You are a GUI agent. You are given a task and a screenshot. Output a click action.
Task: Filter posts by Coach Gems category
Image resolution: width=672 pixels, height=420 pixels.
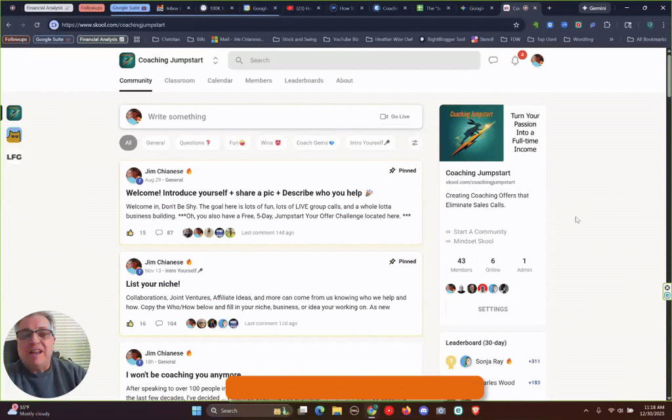click(316, 142)
